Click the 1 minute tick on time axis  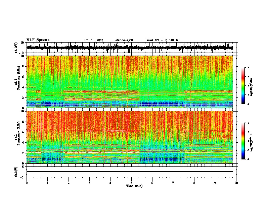pyautogui.click(x=47, y=183)
